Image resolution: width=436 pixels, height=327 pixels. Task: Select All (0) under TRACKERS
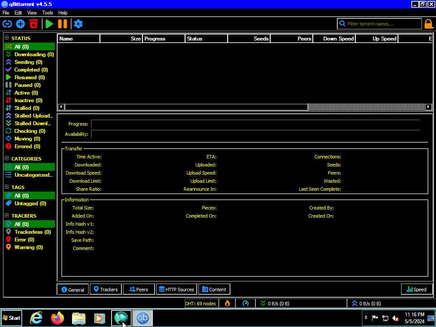tap(29, 224)
